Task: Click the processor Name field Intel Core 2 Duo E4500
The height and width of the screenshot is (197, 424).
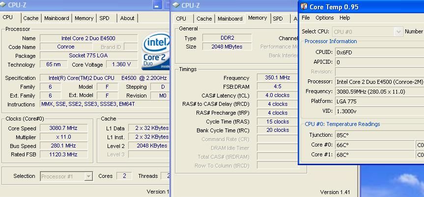Action: click(88, 38)
